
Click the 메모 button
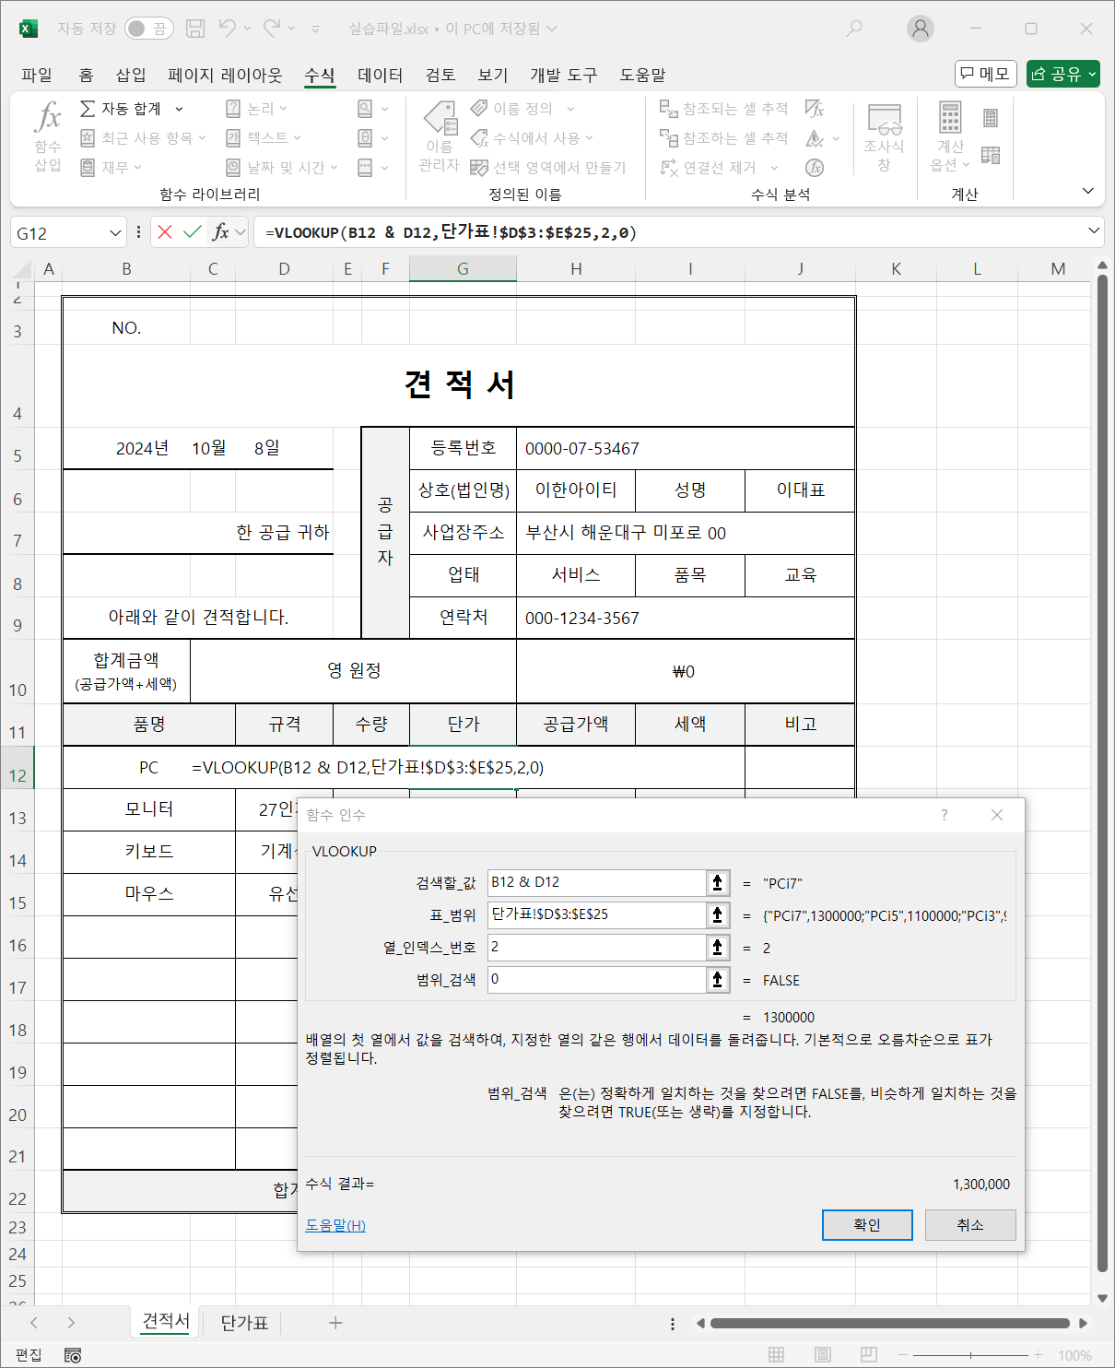coord(986,74)
